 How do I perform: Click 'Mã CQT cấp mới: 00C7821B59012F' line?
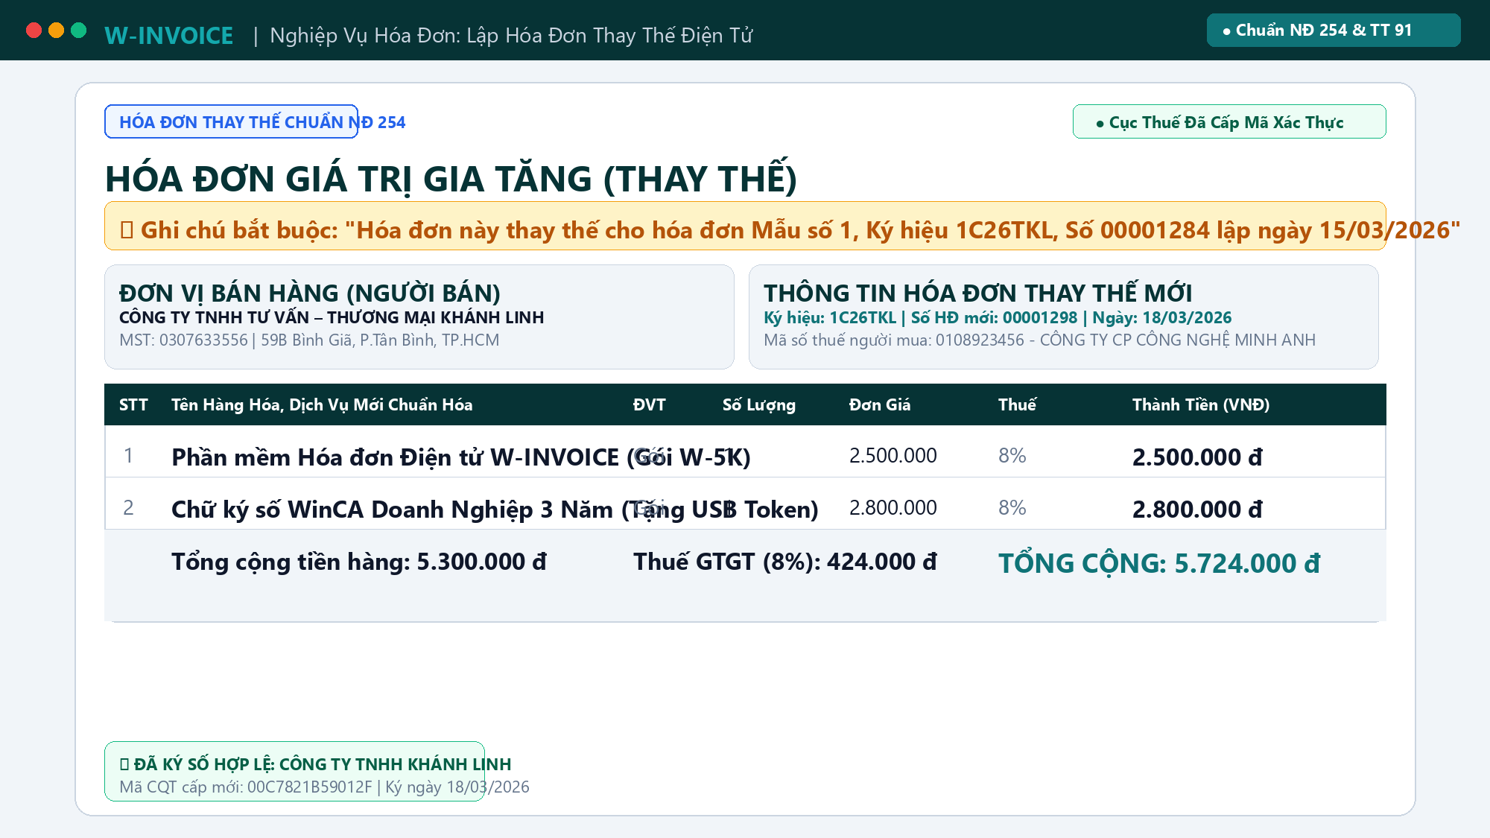point(324,787)
